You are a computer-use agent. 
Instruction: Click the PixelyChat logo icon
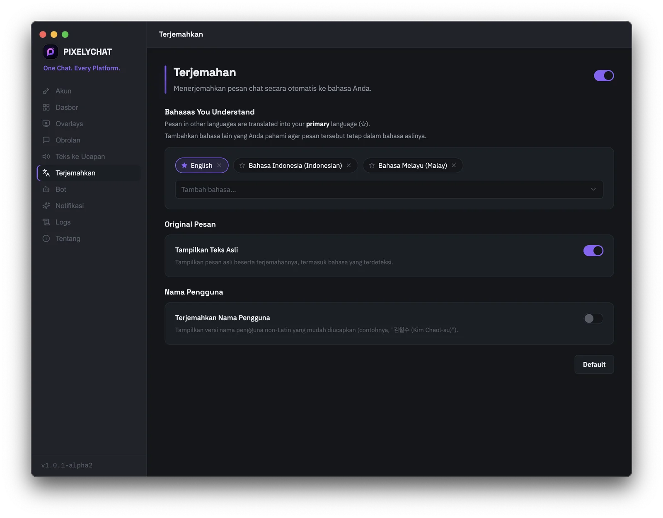51,52
